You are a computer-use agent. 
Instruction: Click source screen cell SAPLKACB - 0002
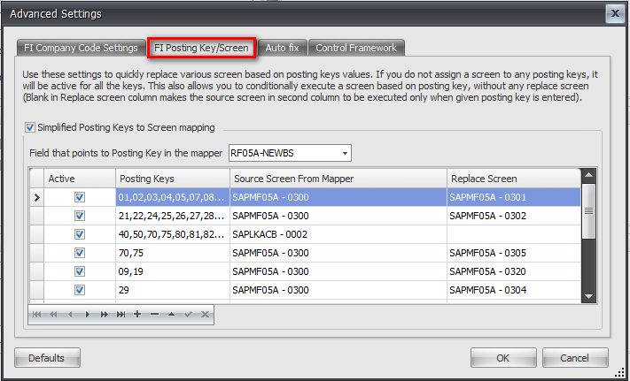(x=338, y=234)
